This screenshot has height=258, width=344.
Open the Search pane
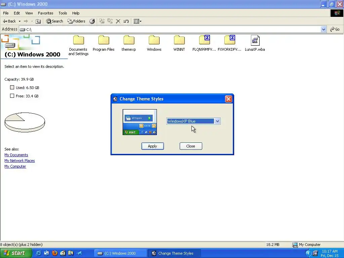point(55,21)
